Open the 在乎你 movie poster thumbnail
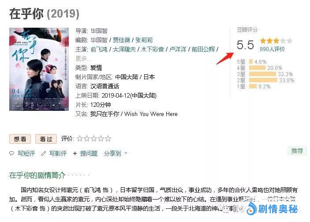Image resolution: width=310 pixels, height=222 pixels. [39, 69]
